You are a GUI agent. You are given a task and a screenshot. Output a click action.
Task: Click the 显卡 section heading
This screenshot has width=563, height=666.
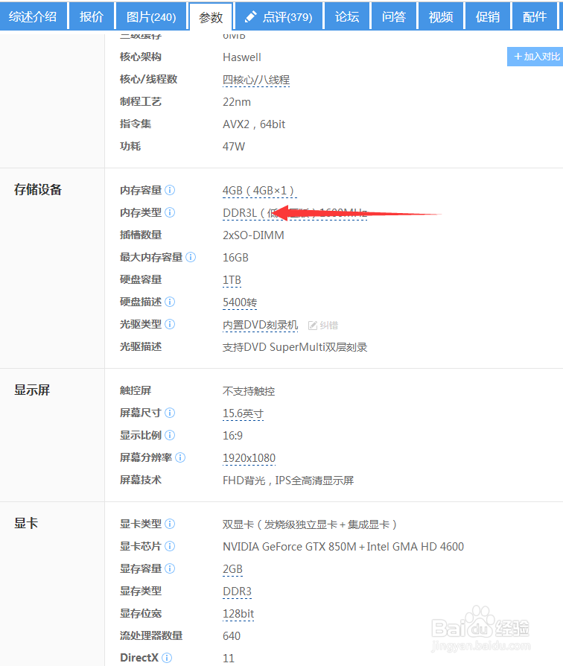26,523
